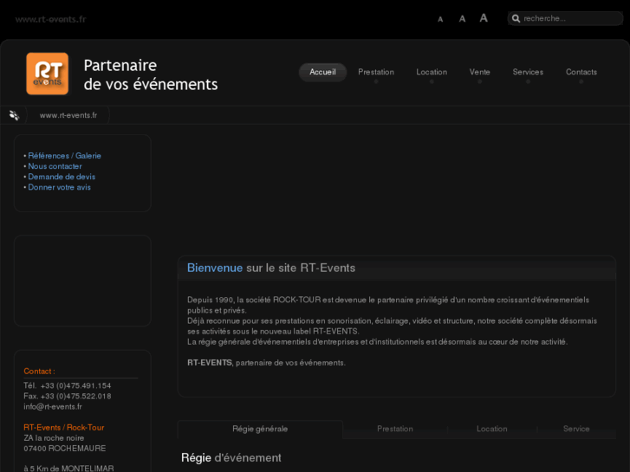
Task: Open the Contacts menu item
Action: click(x=581, y=72)
